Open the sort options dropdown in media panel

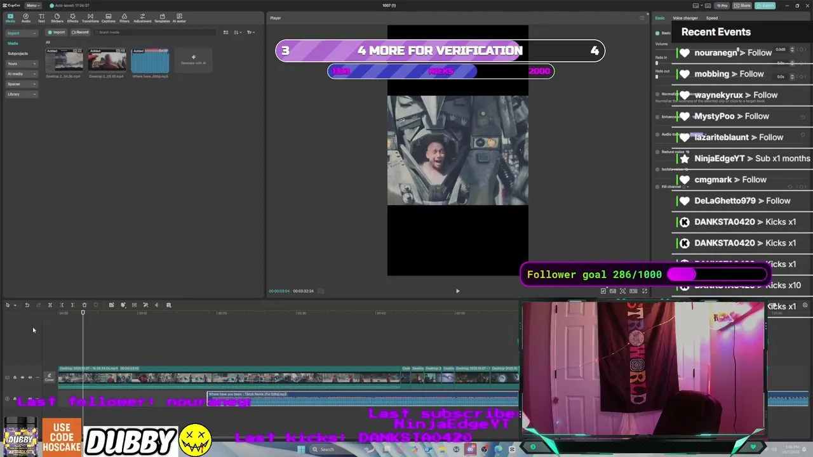click(x=238, y=32)
